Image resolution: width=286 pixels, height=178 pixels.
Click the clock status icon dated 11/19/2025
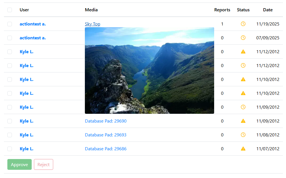coord(243,24)
